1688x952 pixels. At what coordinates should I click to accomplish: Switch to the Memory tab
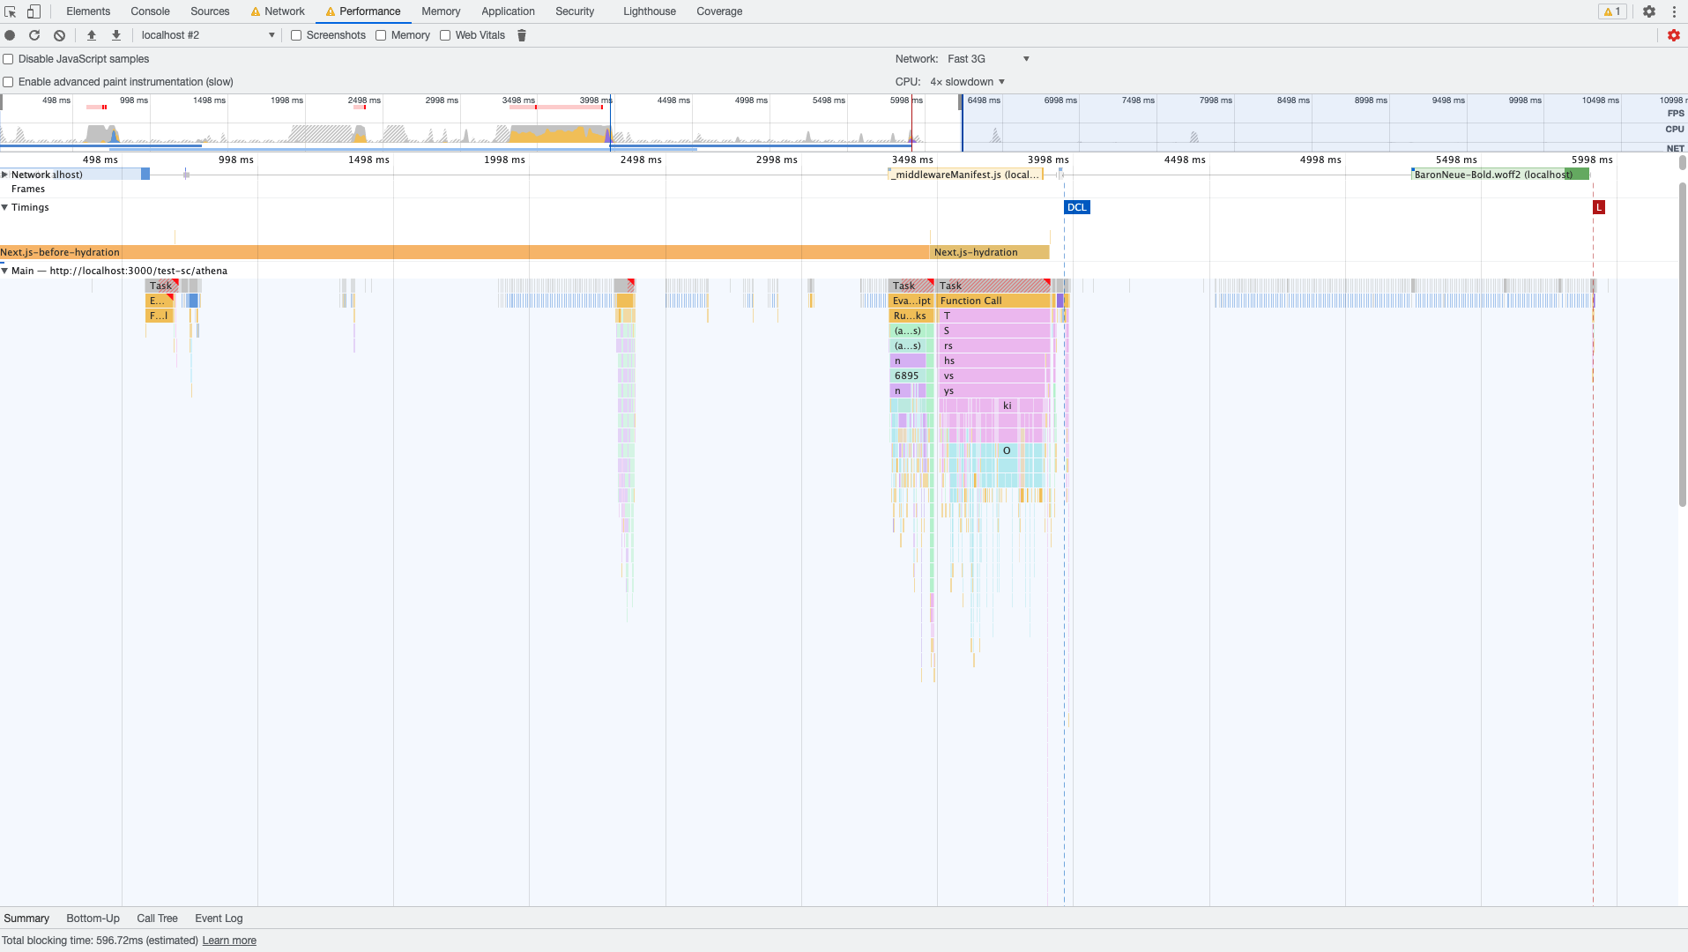(x=441, y=11)
